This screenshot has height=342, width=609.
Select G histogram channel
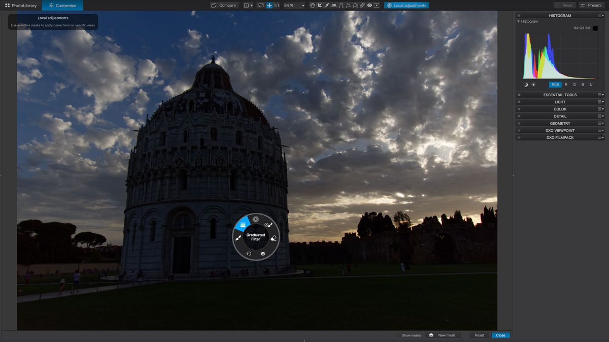(574, 85)
